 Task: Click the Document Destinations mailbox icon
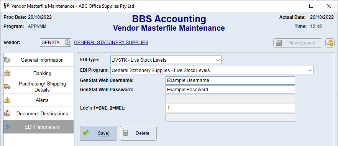point(7,113)
